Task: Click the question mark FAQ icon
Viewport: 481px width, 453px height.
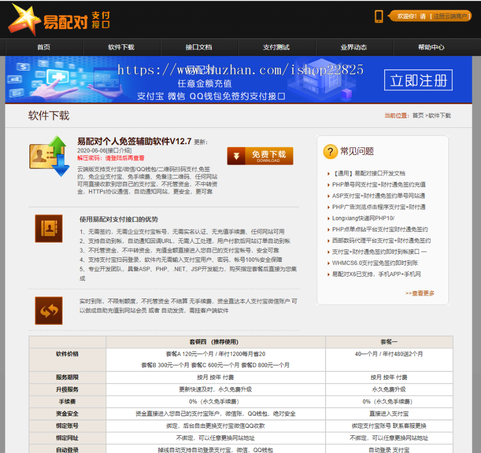Action: click(330, 152)
